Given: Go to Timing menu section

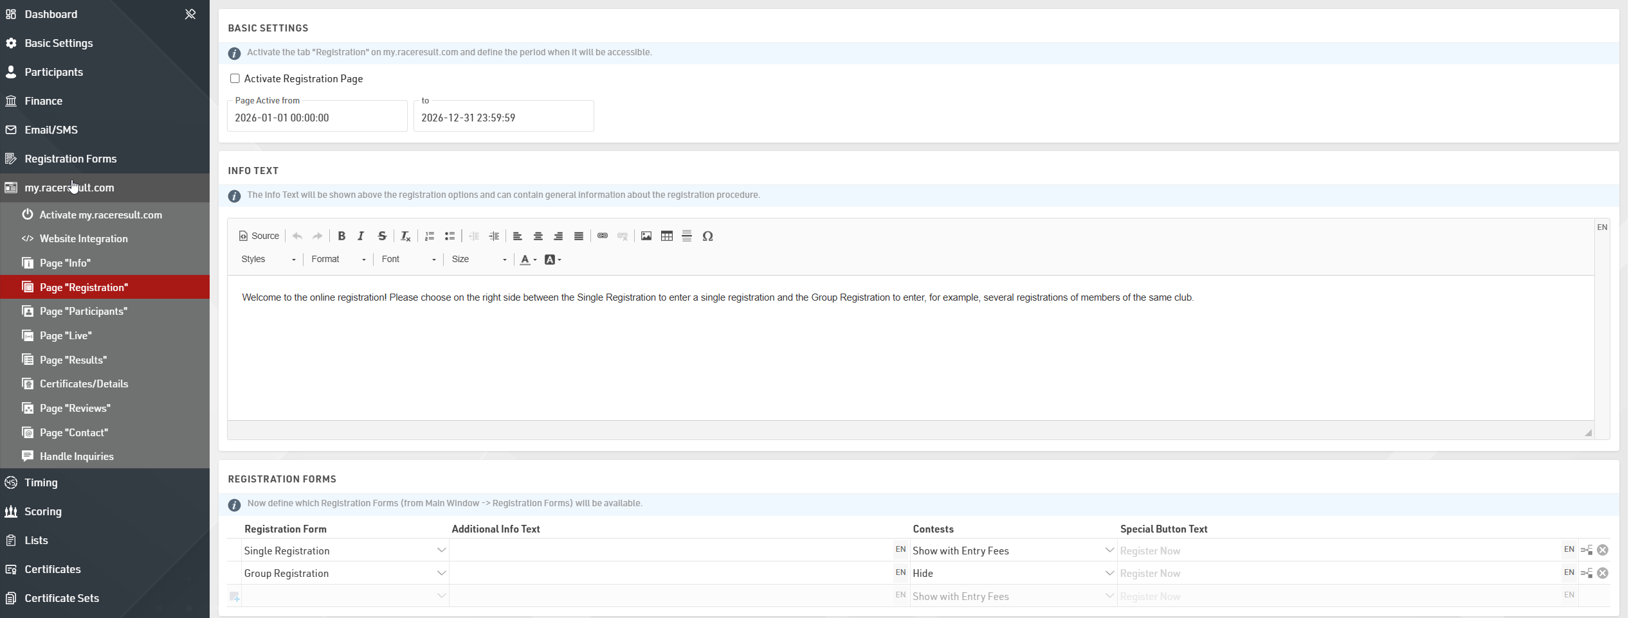Looking at the screenshot, I should click(x=41, y=482).
